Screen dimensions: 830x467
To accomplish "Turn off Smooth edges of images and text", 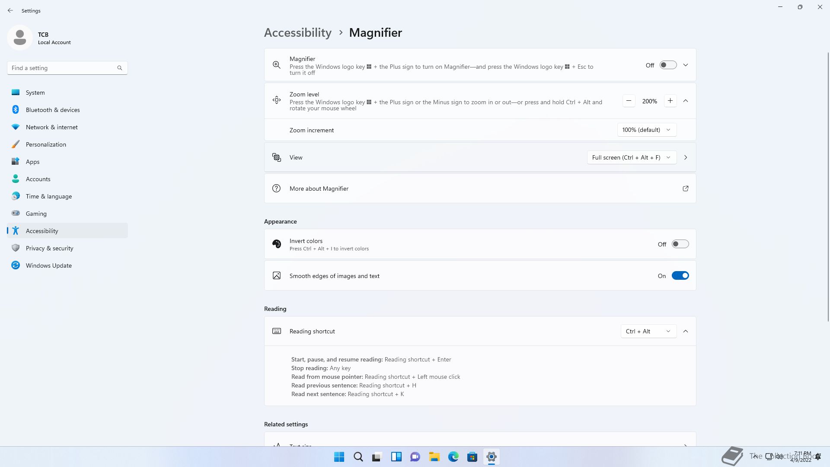I will pyautogui.click(x=680, y=275).
